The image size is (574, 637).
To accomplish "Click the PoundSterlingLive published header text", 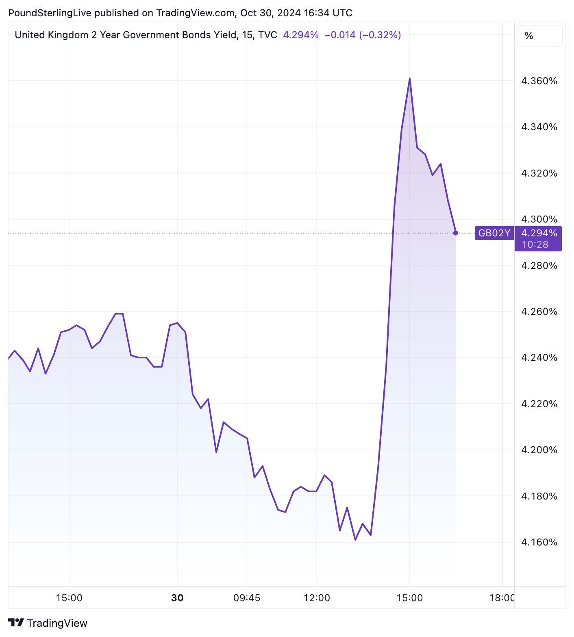I will [x=180, y=13].
